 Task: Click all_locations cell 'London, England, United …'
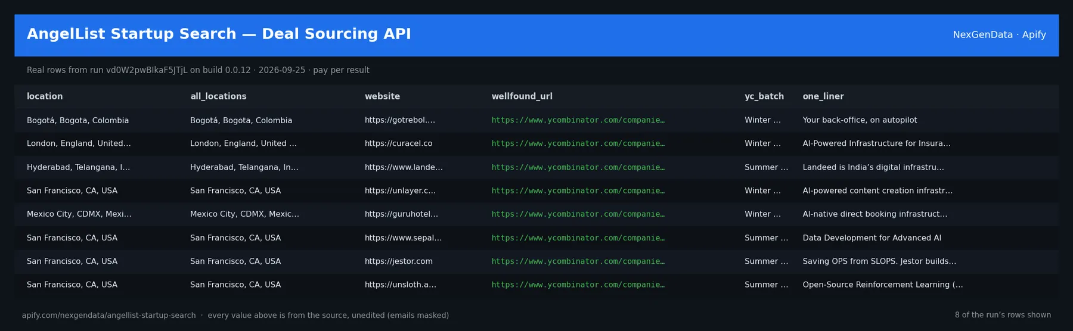pos(243,143)
